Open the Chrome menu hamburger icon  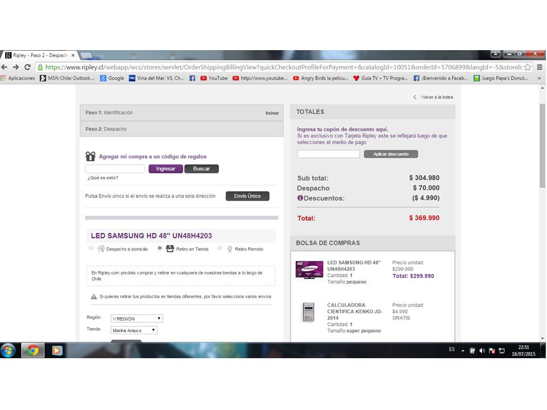click(540, 67)
